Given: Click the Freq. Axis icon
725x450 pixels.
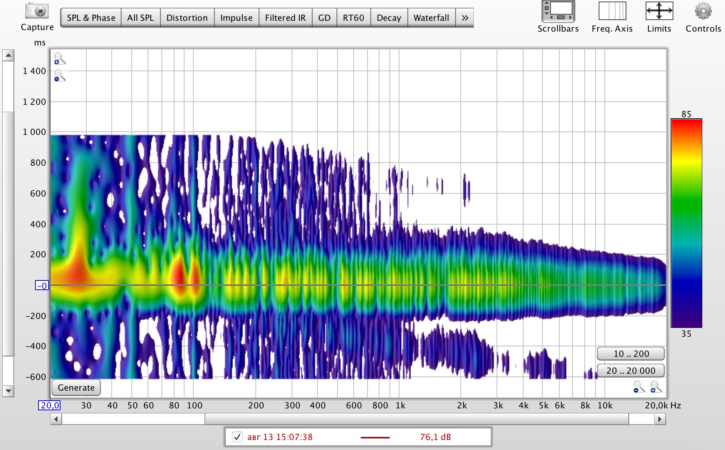Looking at the screenshot, I should click(x=612, y=12).
